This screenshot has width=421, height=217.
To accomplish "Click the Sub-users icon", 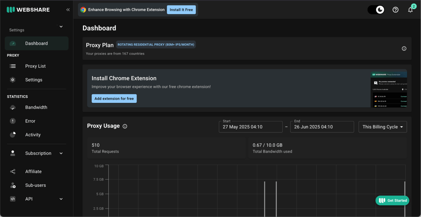I will pos(13,185).
